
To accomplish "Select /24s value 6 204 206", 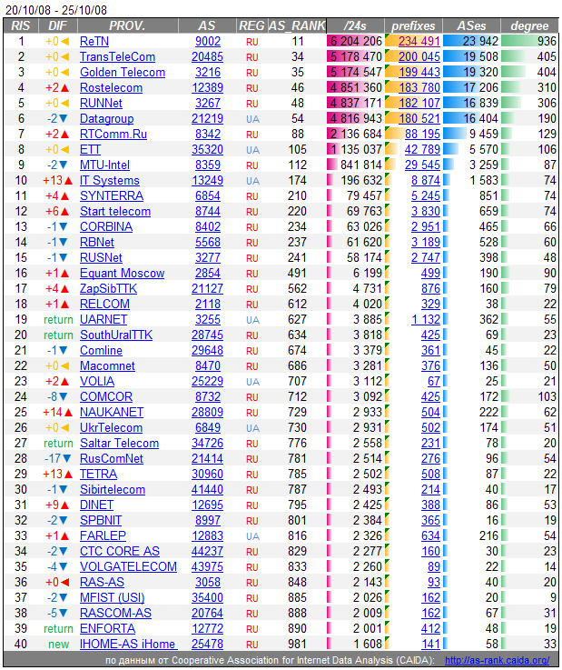I will coord(356,42).
